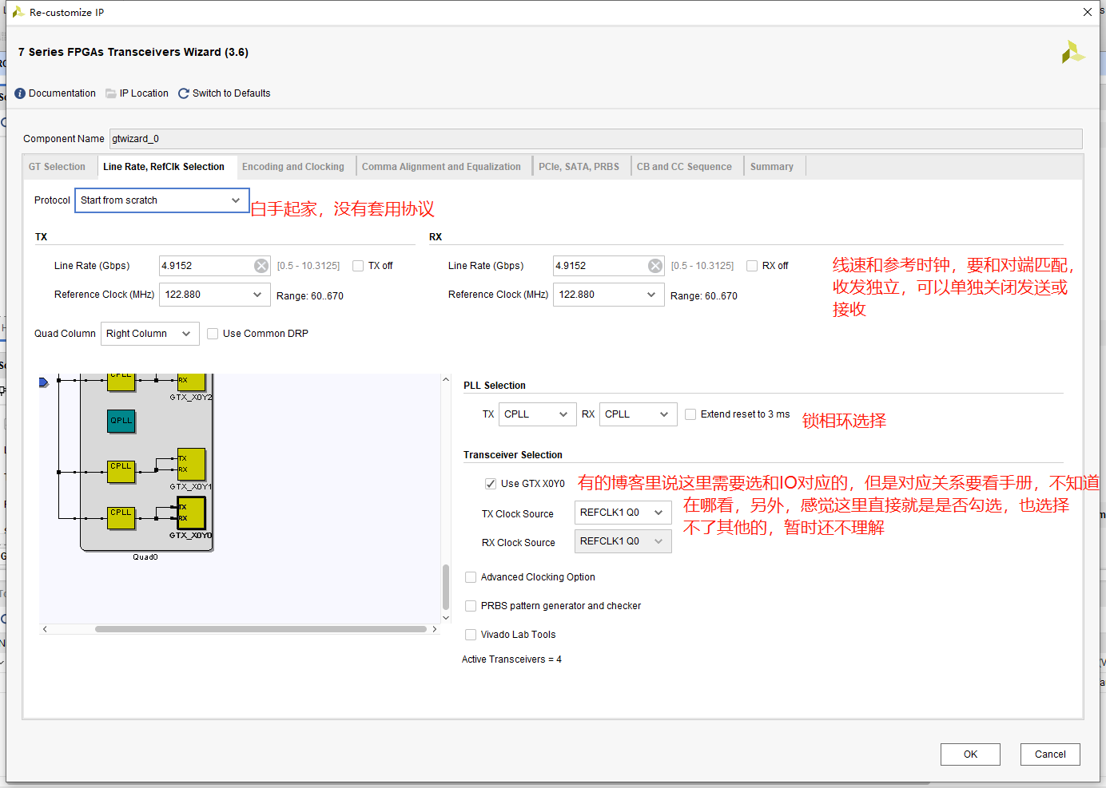1106x788 pixels.
Task: Open TX Reference Clock dropdown
Action: (215, 295)
